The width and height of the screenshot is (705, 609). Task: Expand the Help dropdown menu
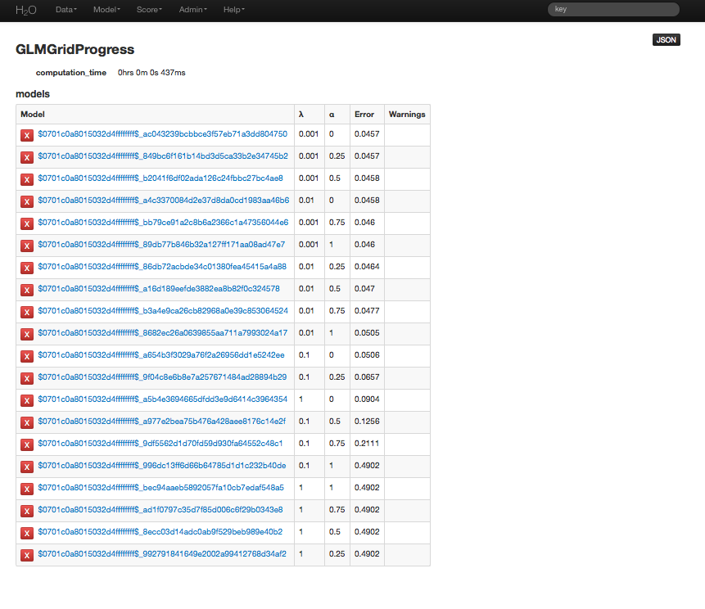tap(234, 10)
